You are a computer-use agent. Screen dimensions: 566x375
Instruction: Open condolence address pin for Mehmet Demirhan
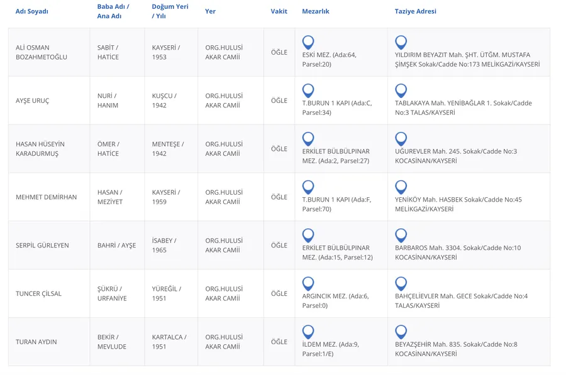click(x=401, y=187)
